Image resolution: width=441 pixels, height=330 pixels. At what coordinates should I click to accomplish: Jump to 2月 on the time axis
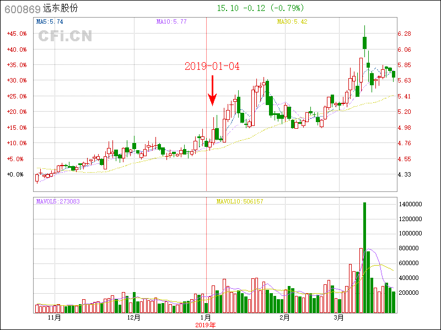coord(284,318)
